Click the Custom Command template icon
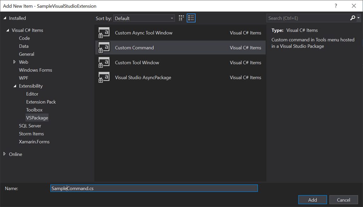The width and height of the screenshot is (363, 207). point(104,47)
